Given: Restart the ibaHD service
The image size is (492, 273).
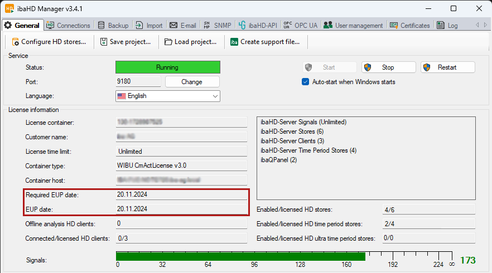Looking at the screenshot, I should 448,67.
